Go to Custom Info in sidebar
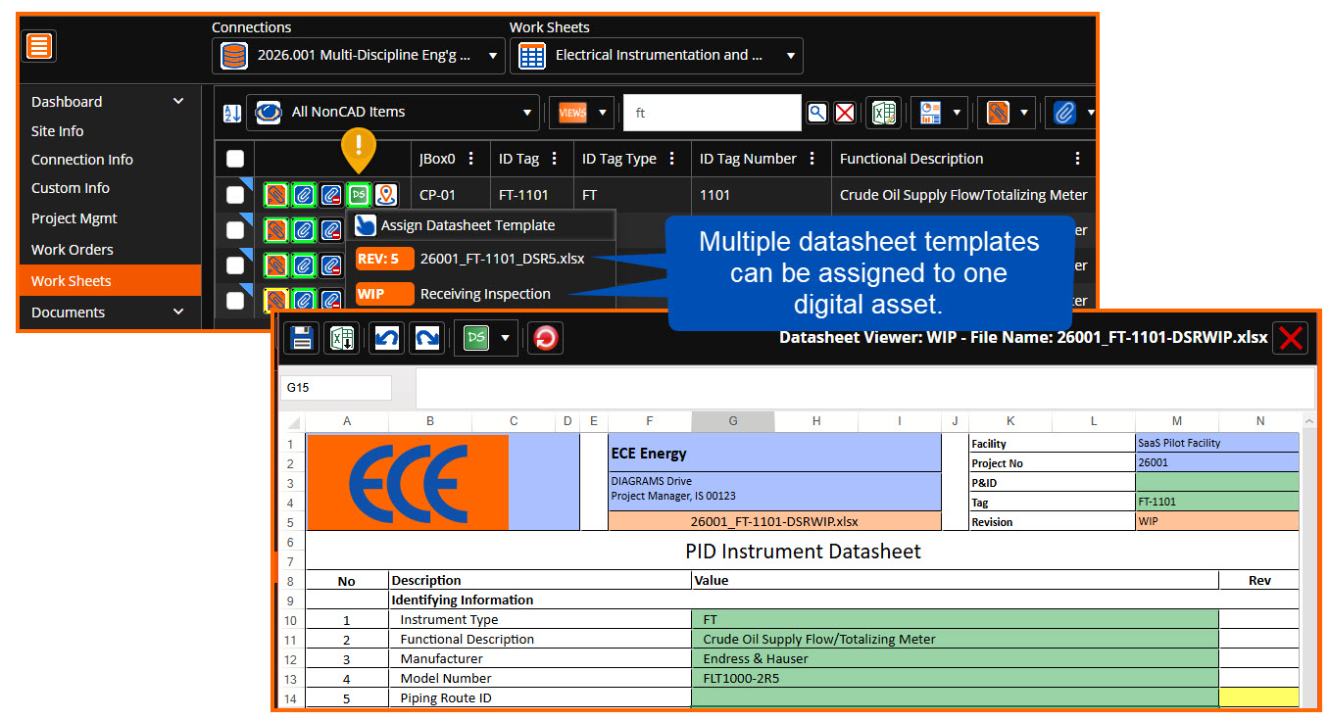 pos(71,188)
